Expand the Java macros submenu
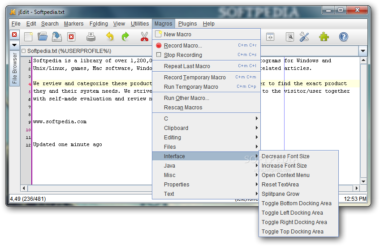Image resolution: width=380 pixels, height=246 pixels. click(207, 166)
